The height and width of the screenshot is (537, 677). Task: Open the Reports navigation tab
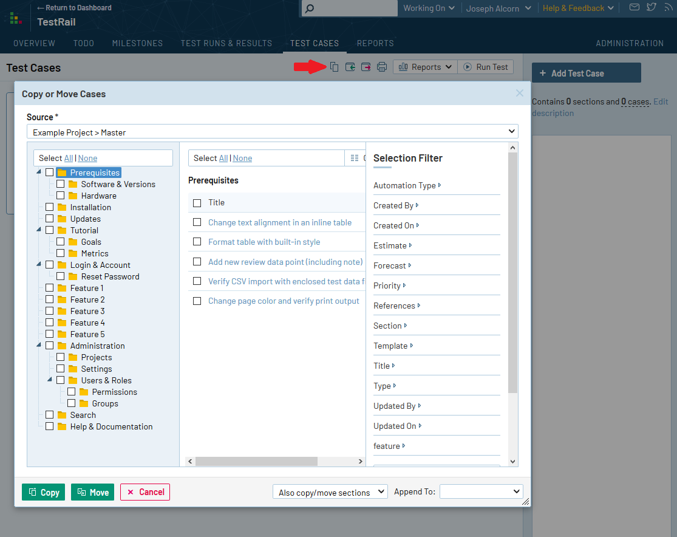point(375,43)
